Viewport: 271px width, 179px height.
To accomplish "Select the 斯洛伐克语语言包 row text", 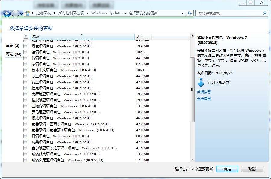I will click(66, 154).
